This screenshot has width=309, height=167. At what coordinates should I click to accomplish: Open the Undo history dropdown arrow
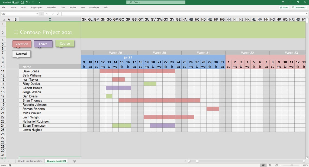pyautogui.click(x=29, y=2)
